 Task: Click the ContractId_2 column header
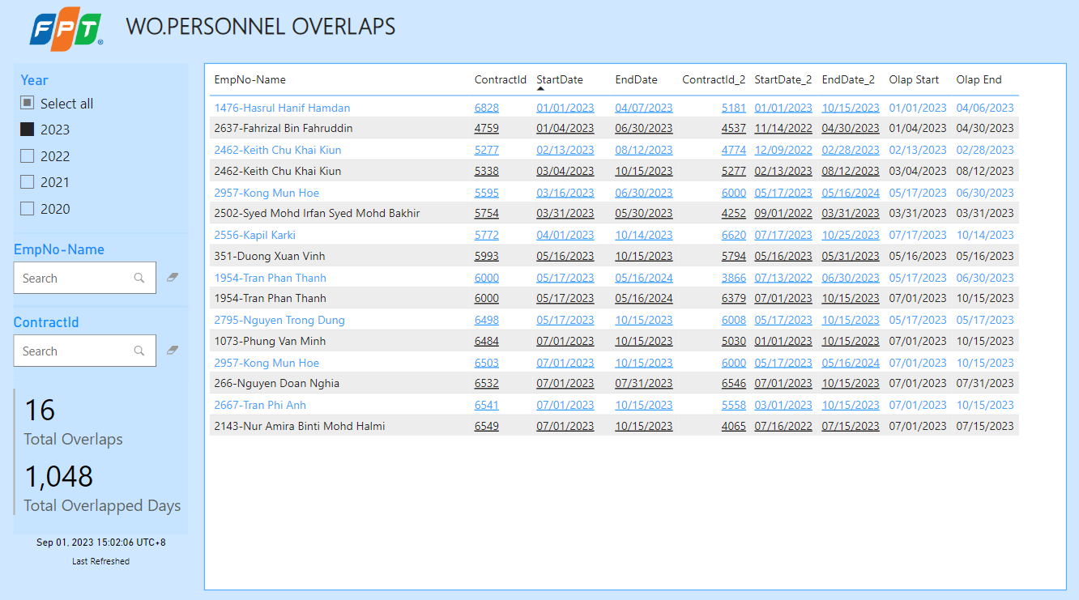pos(713,79)
